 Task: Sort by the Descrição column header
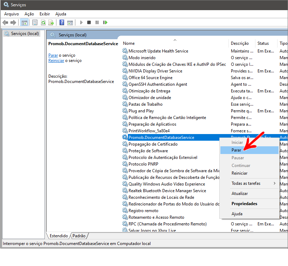click(x=242, y=43)
